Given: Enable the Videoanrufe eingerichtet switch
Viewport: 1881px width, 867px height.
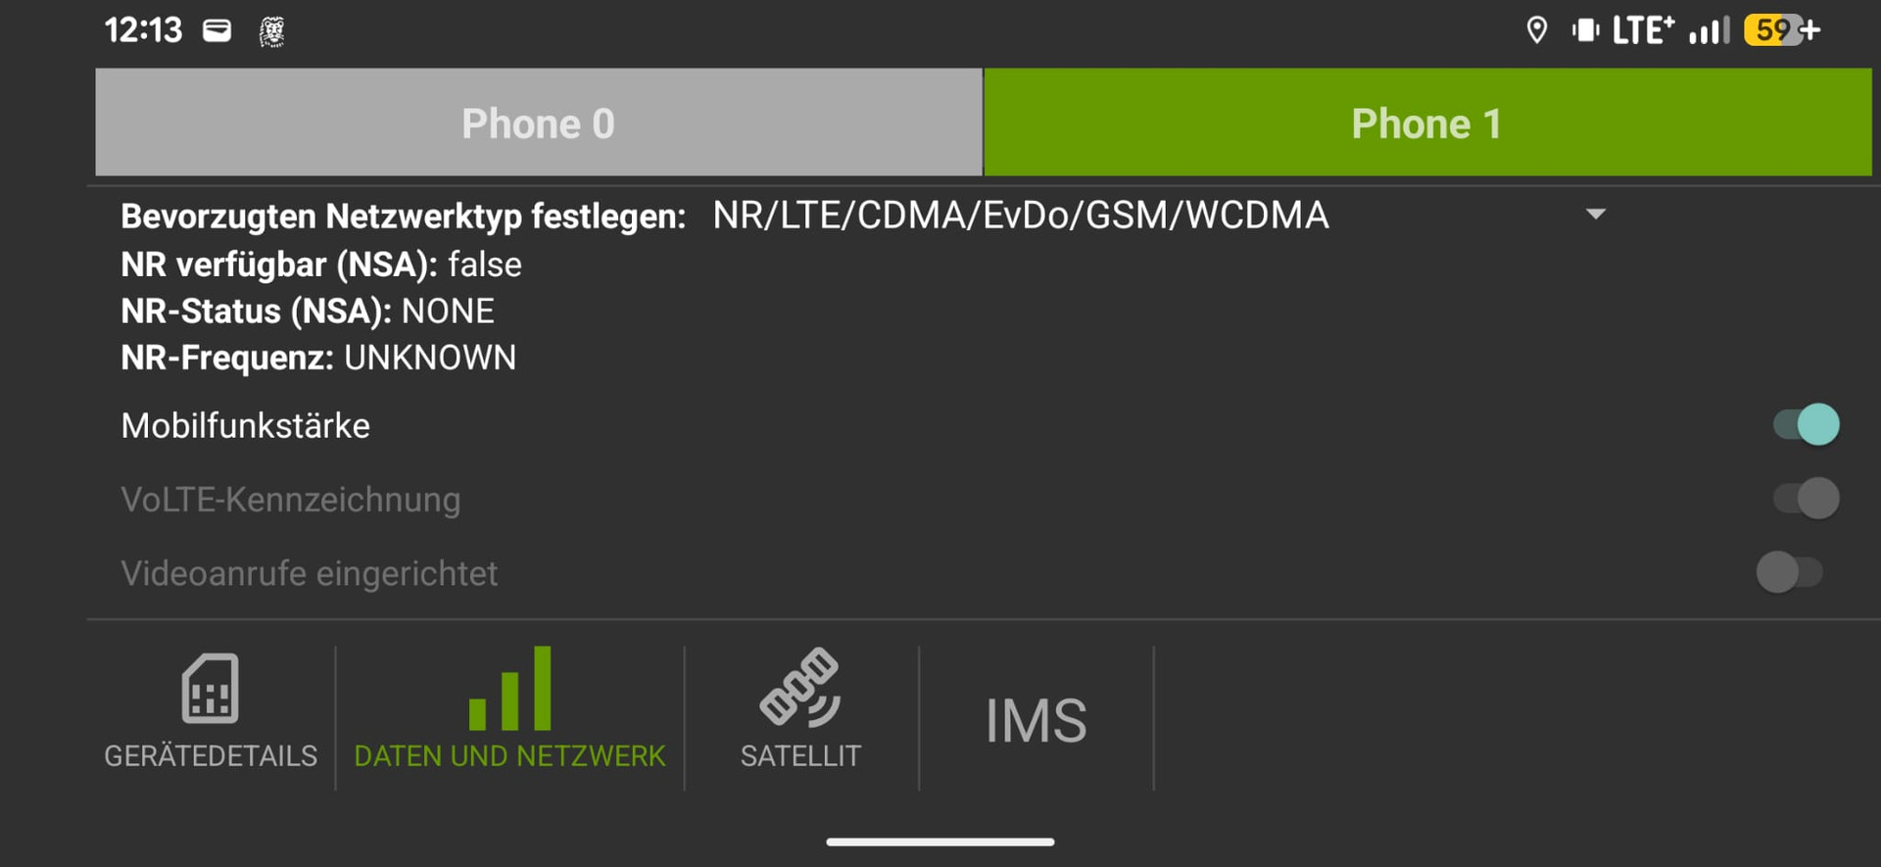Looking at the screenshot, I should (x=1789, y=572).
